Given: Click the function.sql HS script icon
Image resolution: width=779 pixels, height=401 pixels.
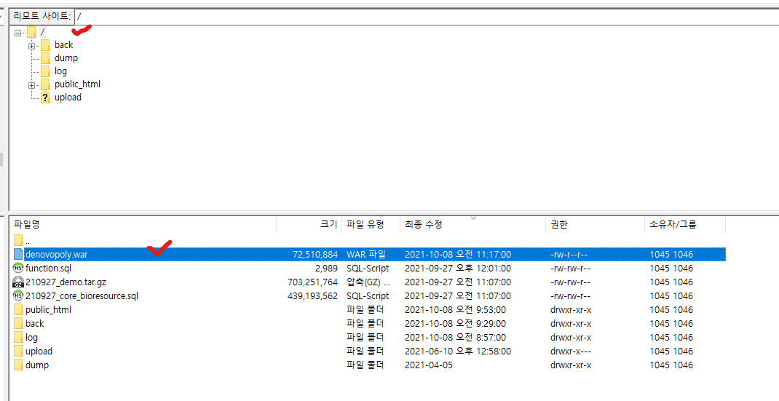Looking at the screenshot, I should tap(18, 269).
